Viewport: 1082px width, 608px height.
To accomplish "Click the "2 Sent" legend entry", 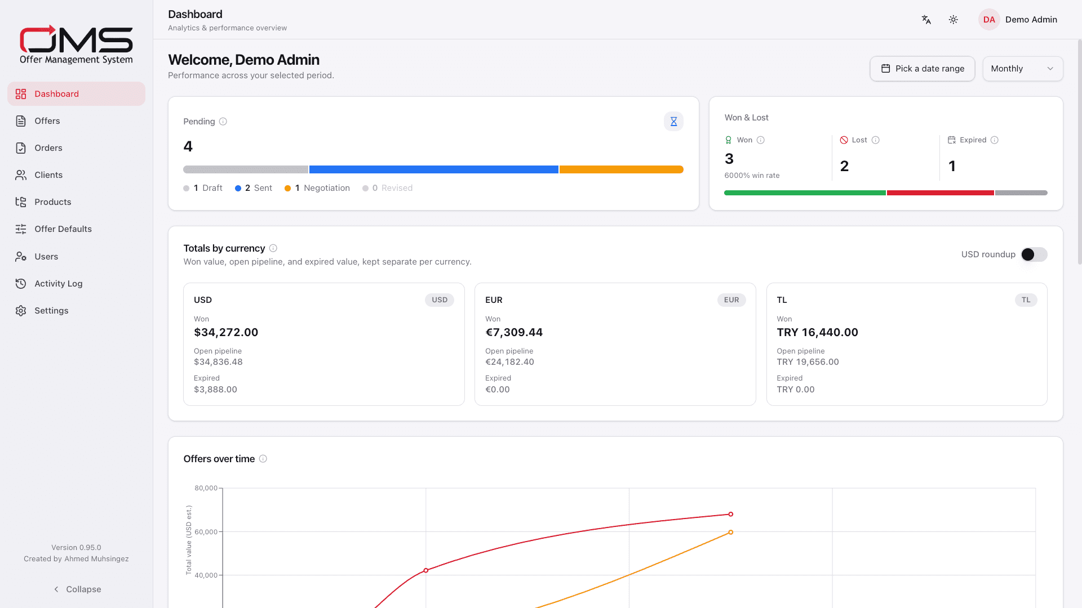I will [254, 188].
